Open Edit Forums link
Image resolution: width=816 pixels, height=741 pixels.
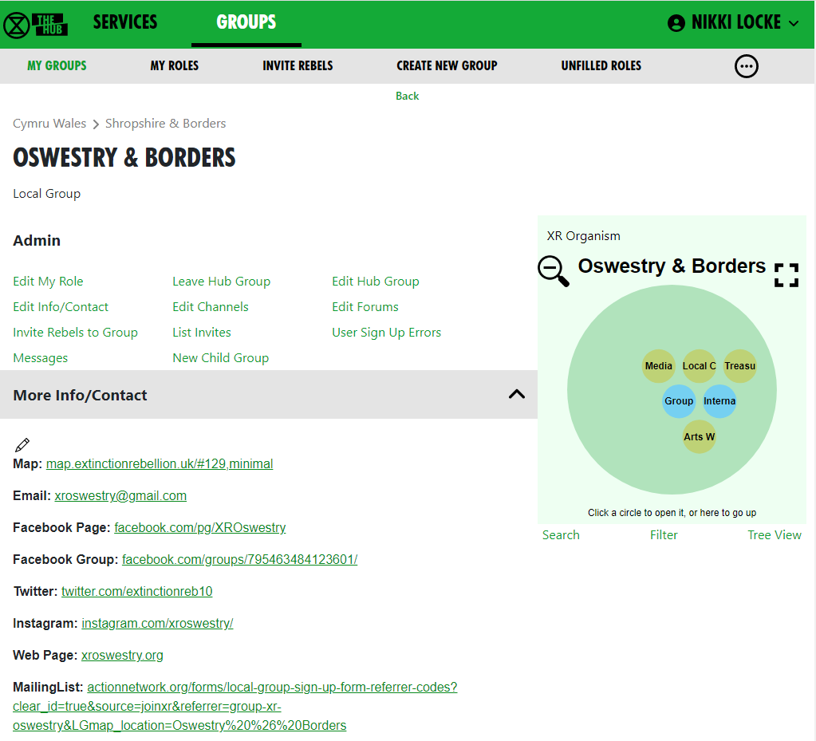[x=365, y=307]
